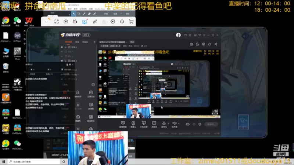The height and width of the screenshot is (165, 294).
Task: Toggle lock icon on 文本 6 layer
Action: click(x=65, y=47)
